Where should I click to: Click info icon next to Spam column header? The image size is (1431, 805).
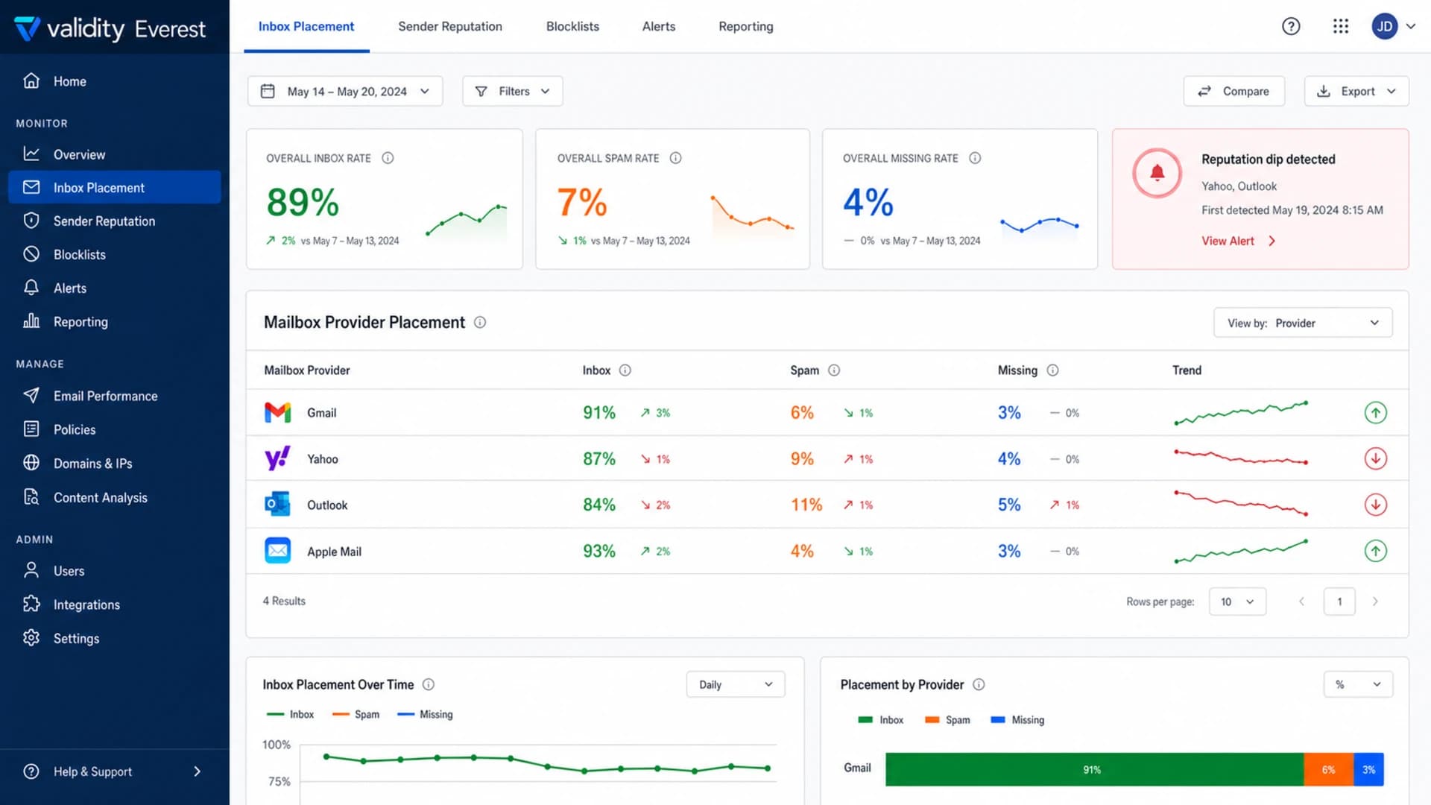coord(834,370)
